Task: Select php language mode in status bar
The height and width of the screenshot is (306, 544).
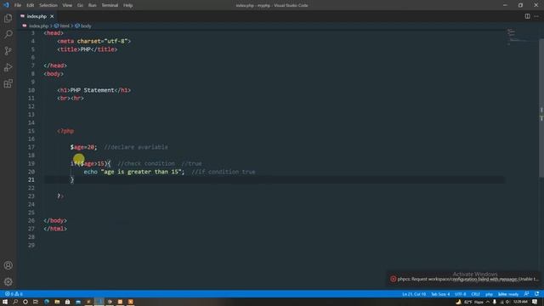Action: click(x=489, y=294)
